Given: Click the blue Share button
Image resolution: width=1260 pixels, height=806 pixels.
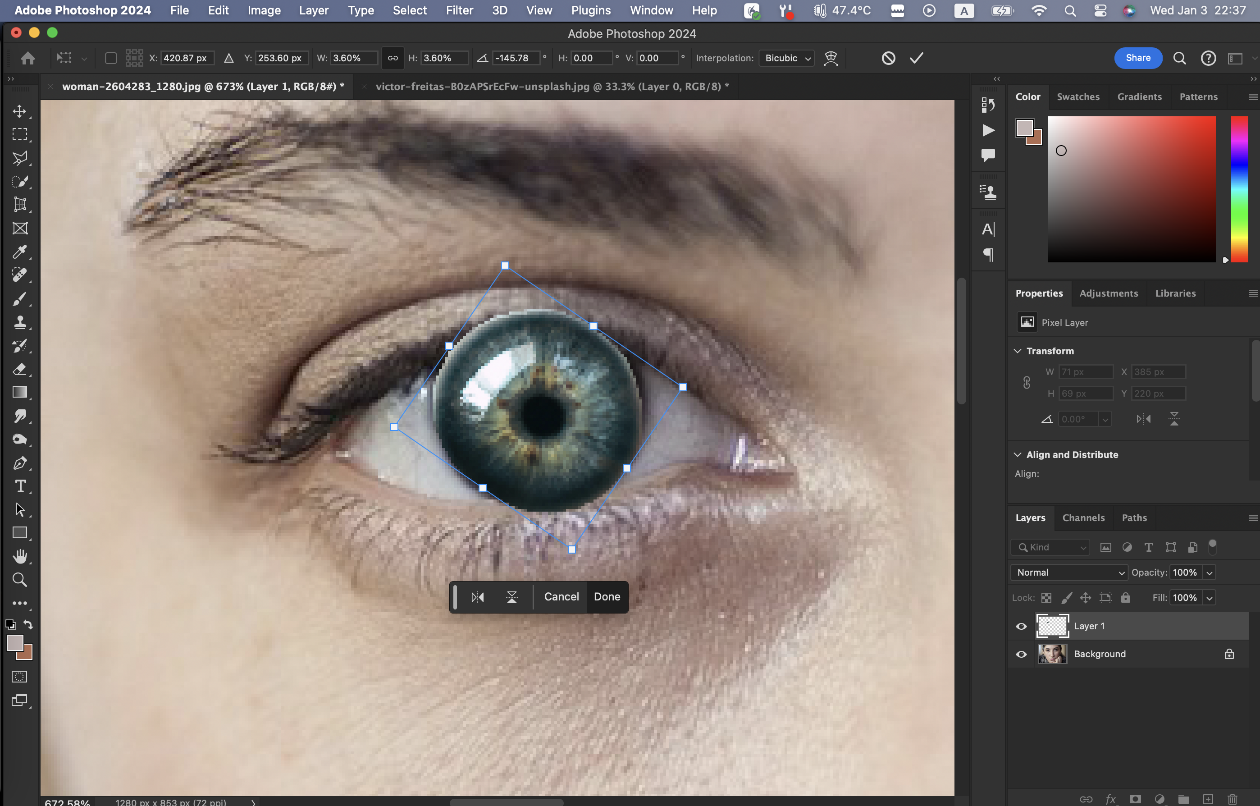Looking at the screenshot, I should pos(1137,58).
